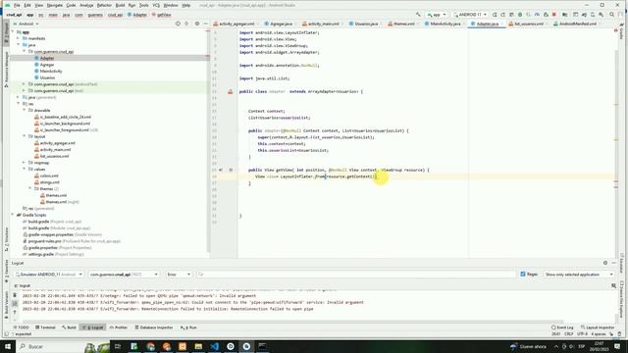Screen dimensions: 628x353
Task: Click the Scroll to end logcat icon
Action: tap(15, 303)
